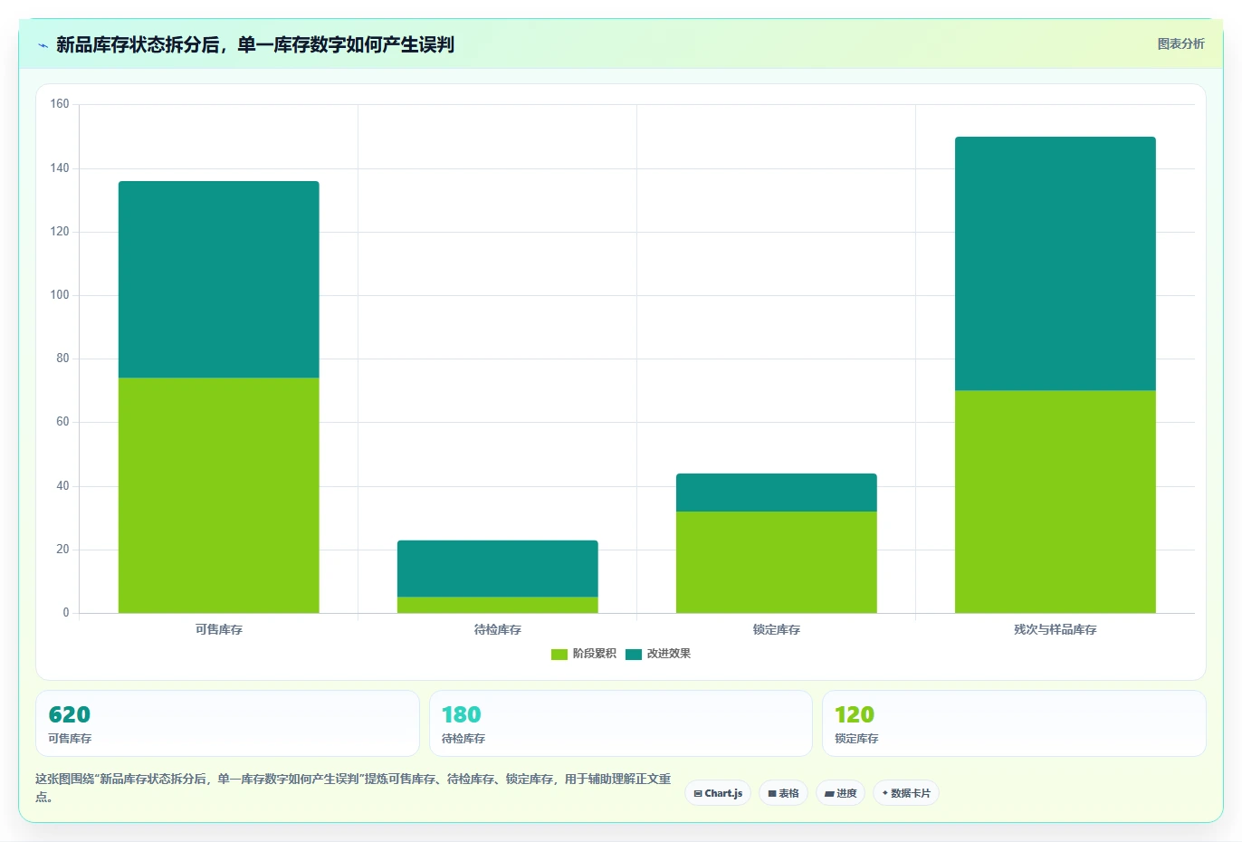This screenshot has height=842, width=1242.
Task: Click the description paragraph below the stat cards
Action: (353, 788)
